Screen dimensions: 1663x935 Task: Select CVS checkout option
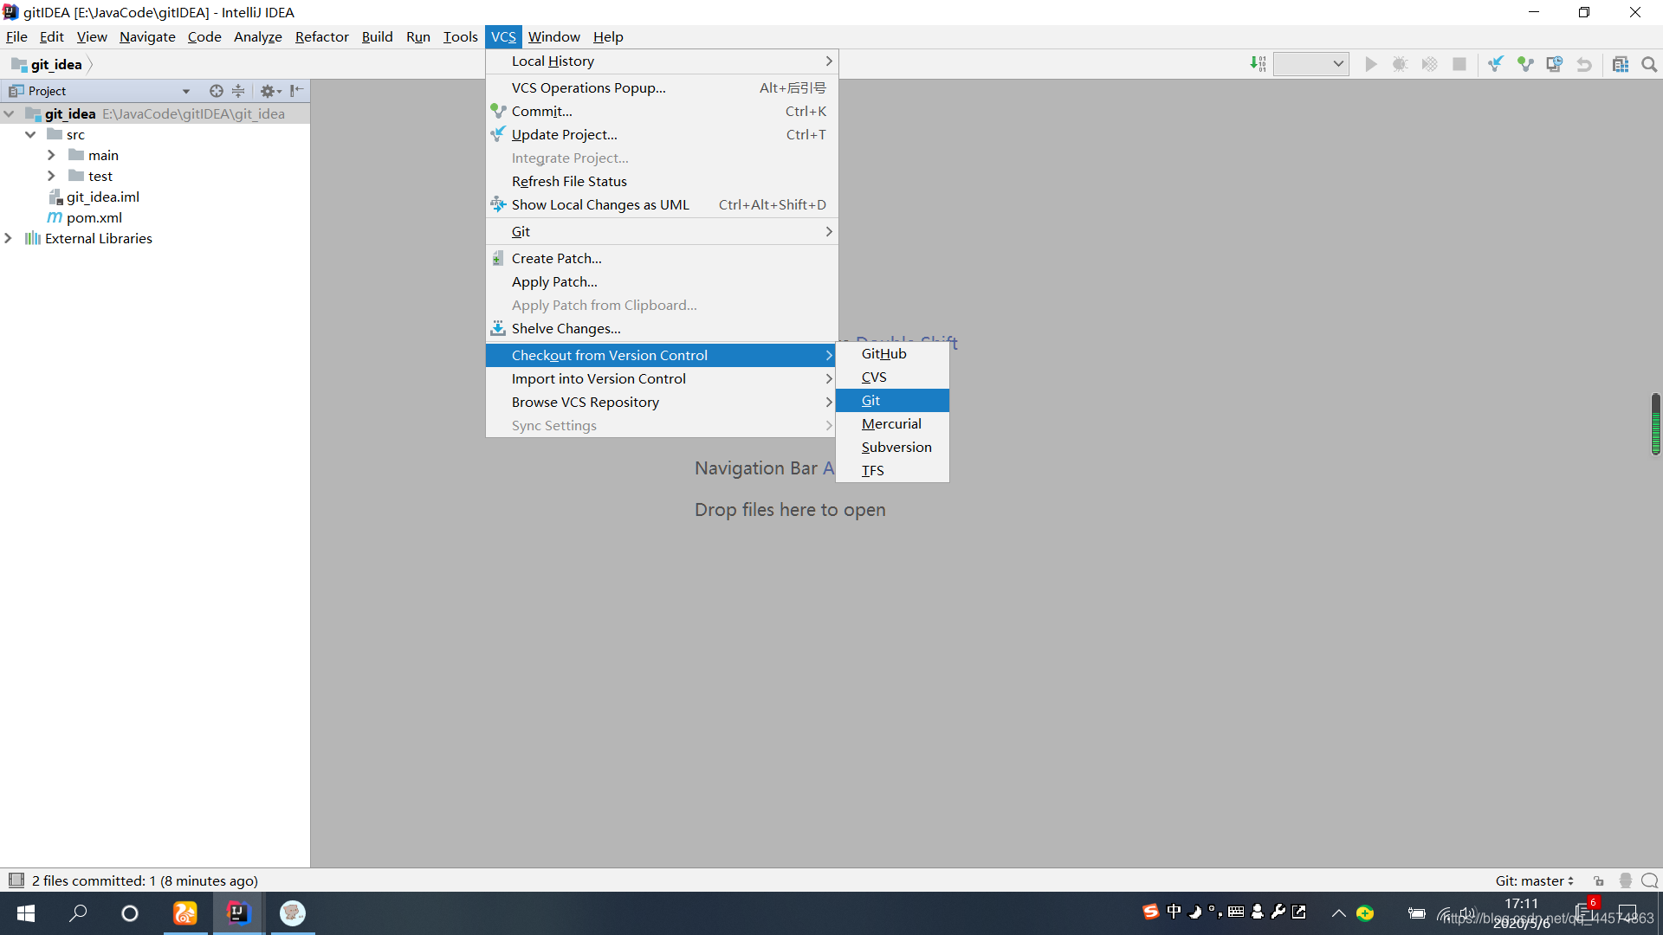tap(892, 377)
